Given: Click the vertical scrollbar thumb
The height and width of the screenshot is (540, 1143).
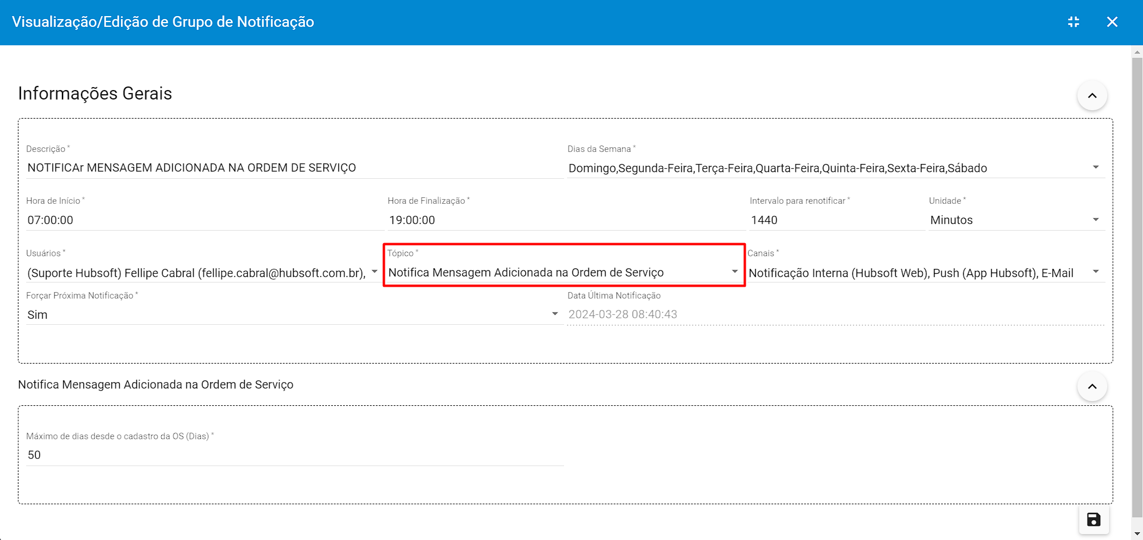Looking at the screenshot, I should pos(1137,288).
